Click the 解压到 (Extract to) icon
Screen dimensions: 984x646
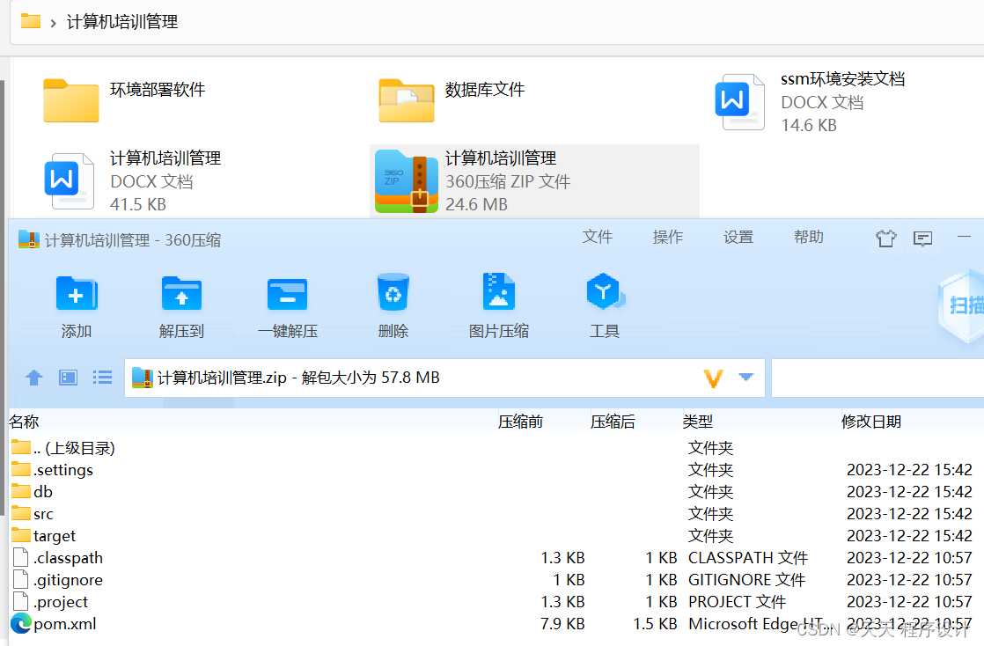[x=181, y=293]
